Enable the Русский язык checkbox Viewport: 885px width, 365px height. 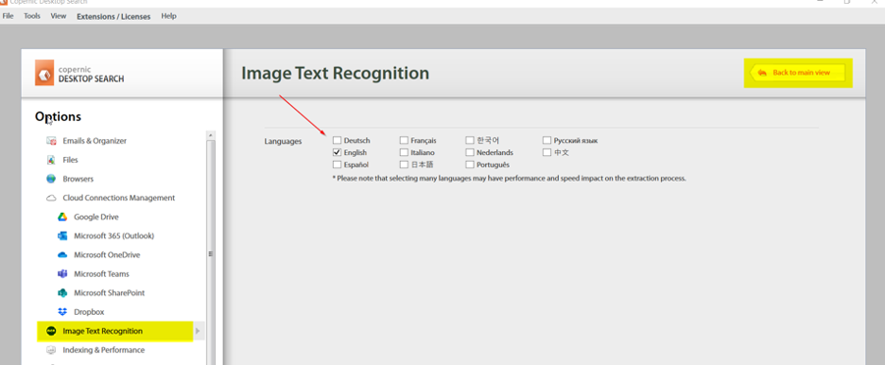pos(547,140)
